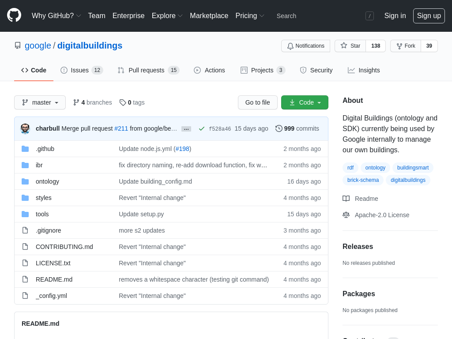Open commit hash f528a46
The image size is (452, 339).
click(x=220, y=129)
